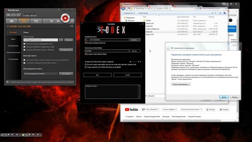Image resolution: width=252 pixels, height=142 pixels.
Task: Toggle Explorer preview pane icon
Action: pyautogui.click(x=220, y=13)
